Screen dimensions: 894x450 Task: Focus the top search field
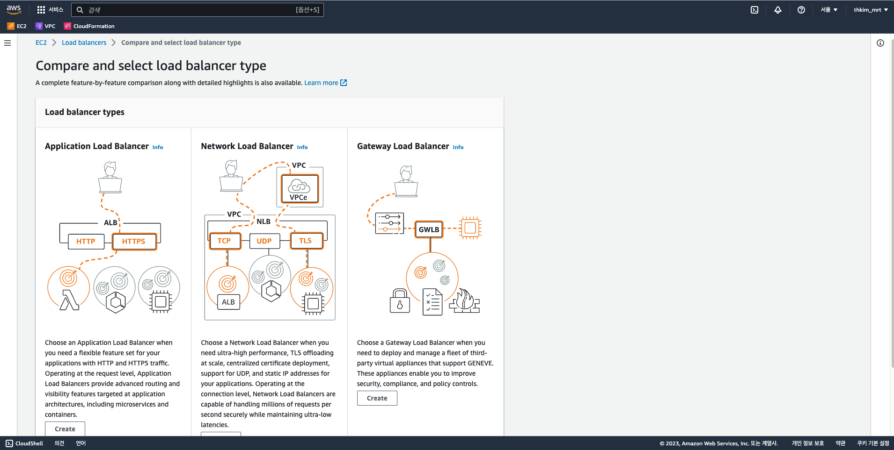pyautogui.click(x=197, y=10)
